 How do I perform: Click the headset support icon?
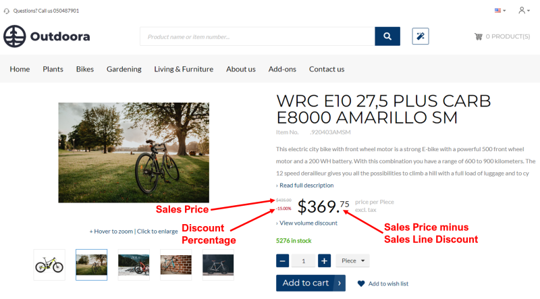click(x=7, y=11)
